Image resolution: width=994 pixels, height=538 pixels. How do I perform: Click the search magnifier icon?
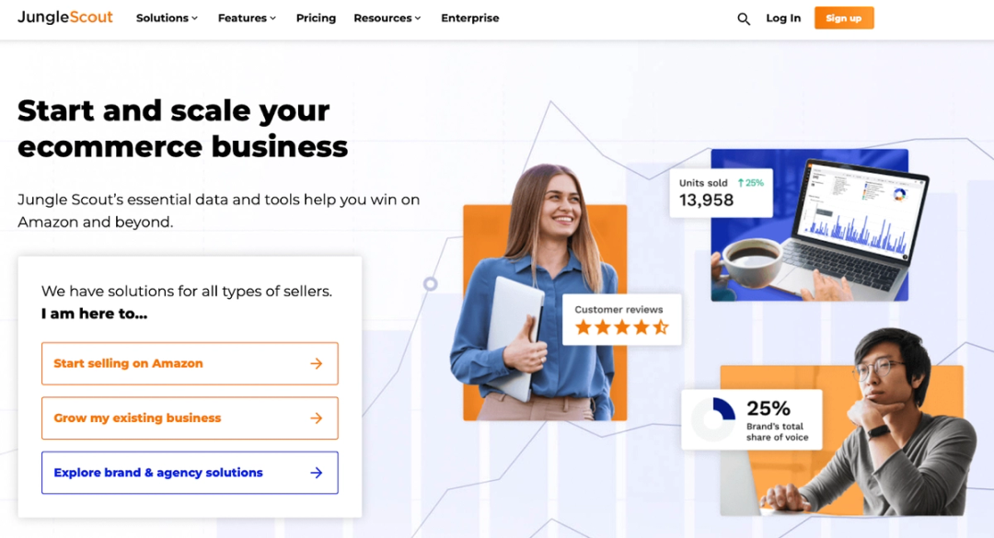(x=744, y=19)
